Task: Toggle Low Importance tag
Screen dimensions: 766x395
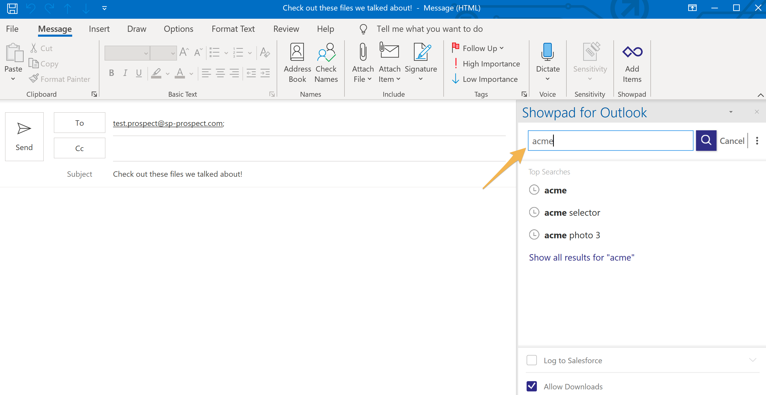Action: tap(485, 79)
